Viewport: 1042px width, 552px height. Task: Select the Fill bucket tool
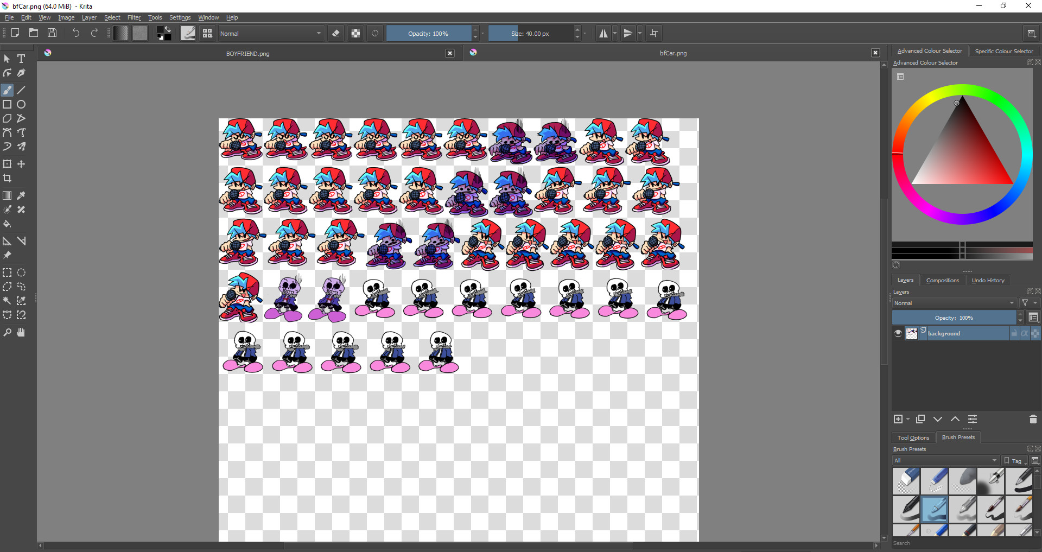tap(7, 224)
